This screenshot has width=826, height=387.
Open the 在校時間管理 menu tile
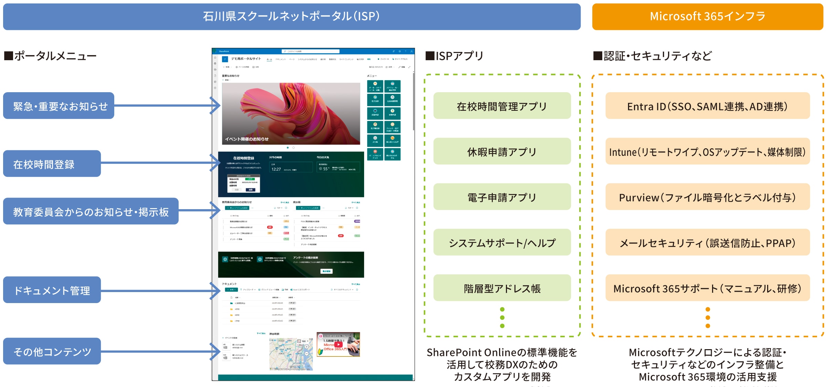pos(392,99)
